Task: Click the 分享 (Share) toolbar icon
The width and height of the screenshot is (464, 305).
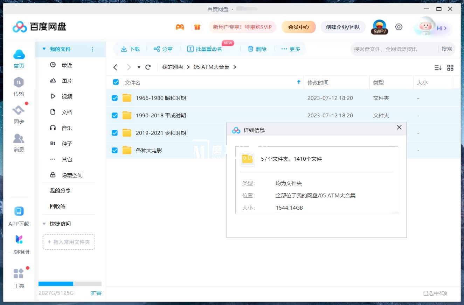Action: click(163, 49)
